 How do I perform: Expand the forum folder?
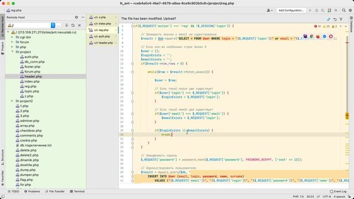[x=12, y=42]
